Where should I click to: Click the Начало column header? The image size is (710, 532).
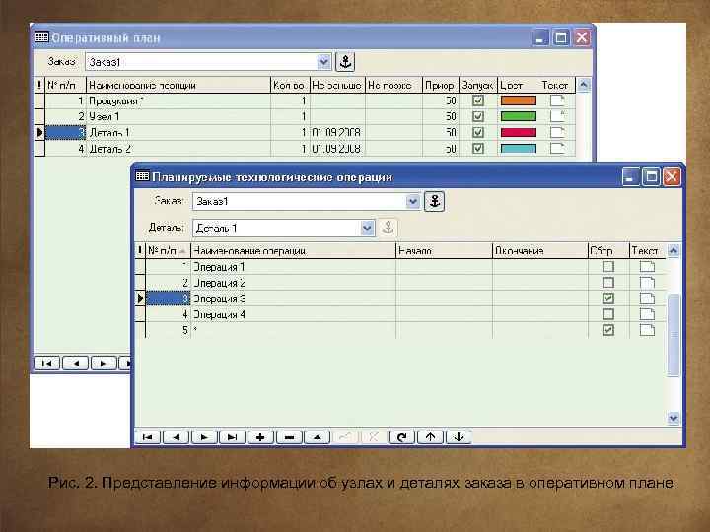444,250
